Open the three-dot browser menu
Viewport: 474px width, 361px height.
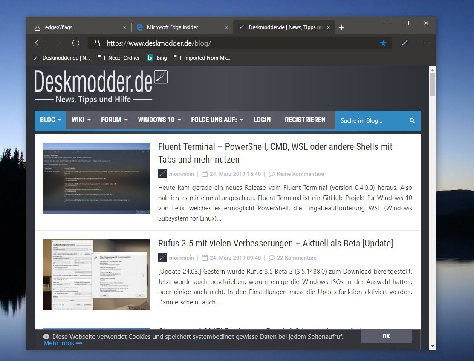pyautogui.click(x=424, y=43)
